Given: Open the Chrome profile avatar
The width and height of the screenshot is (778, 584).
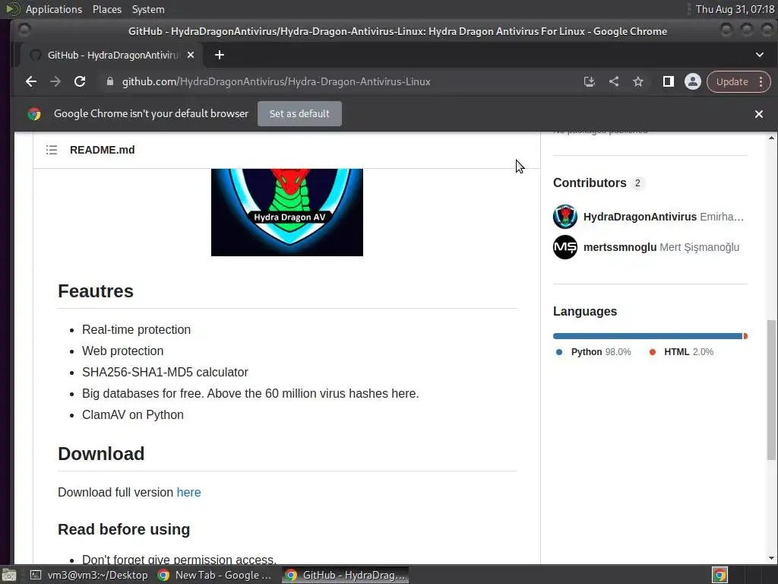Looking at the screenshot, I should point(693,81).
